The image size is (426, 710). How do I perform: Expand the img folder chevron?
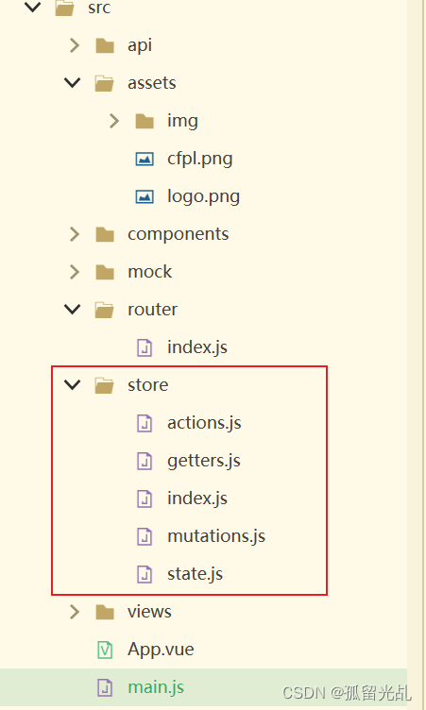[x=114, y=121]
